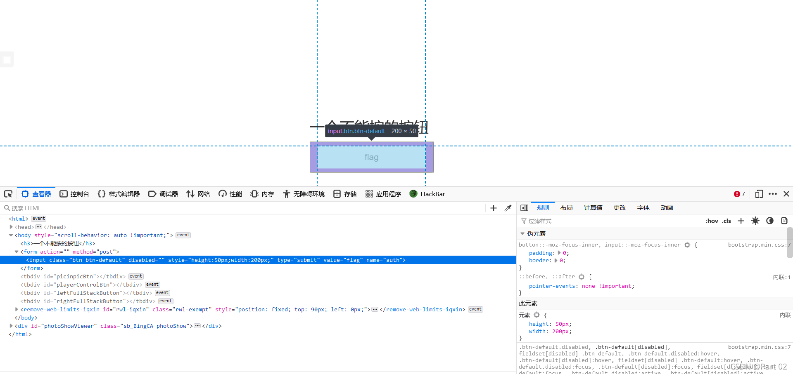The width and height of the screenshot is (793, 374).
Task: Toggle dark color scheme simulation
Action: 770,221
